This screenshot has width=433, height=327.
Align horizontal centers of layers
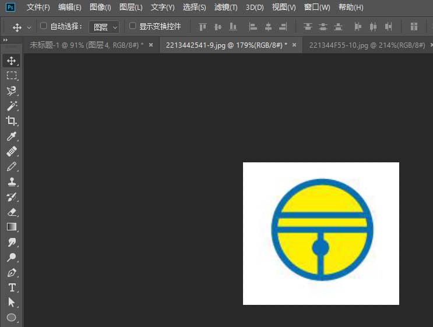click(268, 27)
